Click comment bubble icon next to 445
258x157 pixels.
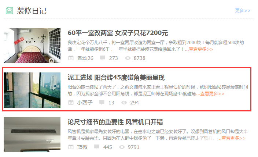tap(97, 147)
